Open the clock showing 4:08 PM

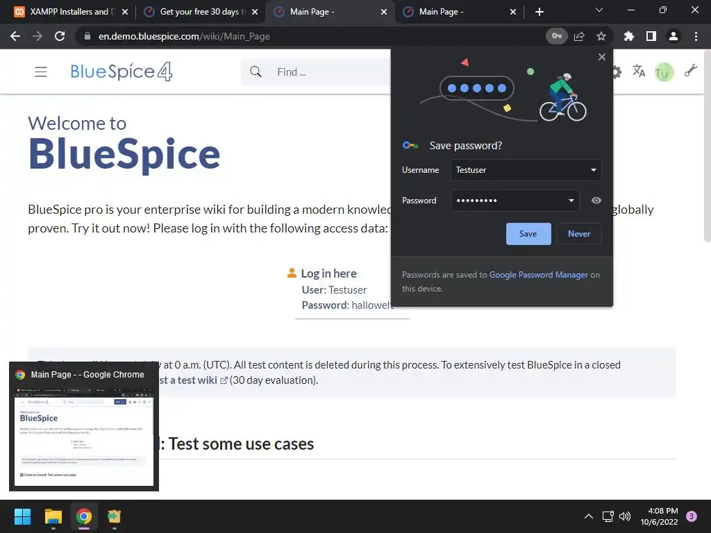tap(659, 516)
